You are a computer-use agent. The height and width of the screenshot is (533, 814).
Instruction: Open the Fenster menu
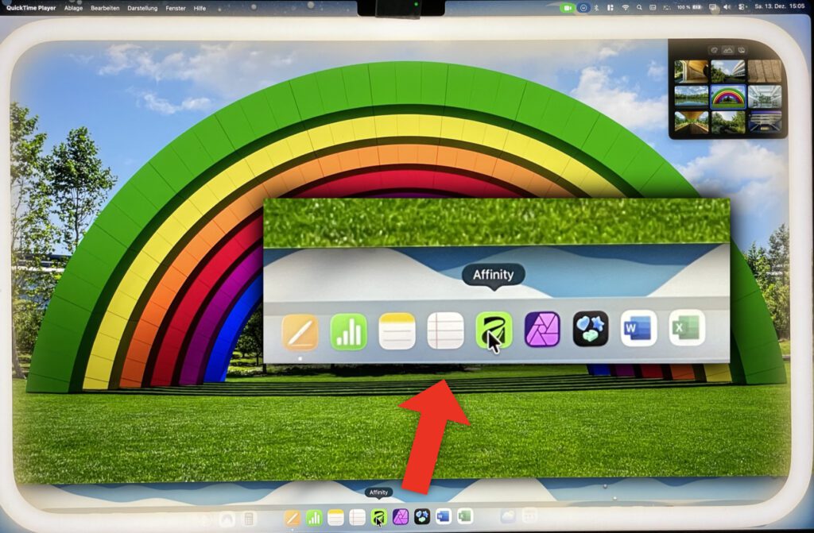click(x=176, y=9)
